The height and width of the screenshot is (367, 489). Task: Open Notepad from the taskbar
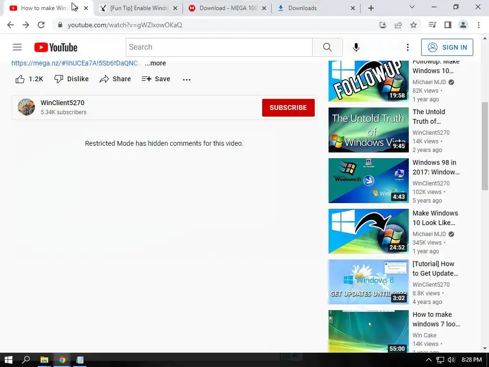tap(80, 360)
